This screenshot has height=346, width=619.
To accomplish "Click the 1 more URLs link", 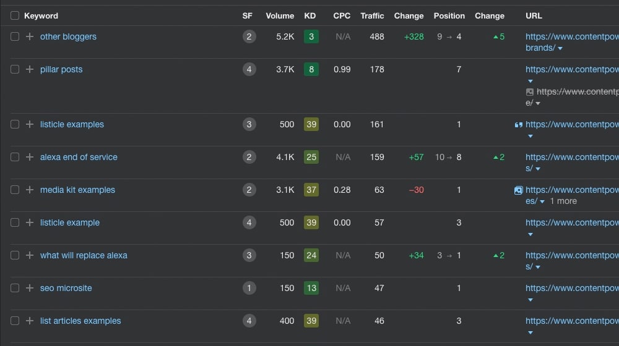I will click(563, 201).
